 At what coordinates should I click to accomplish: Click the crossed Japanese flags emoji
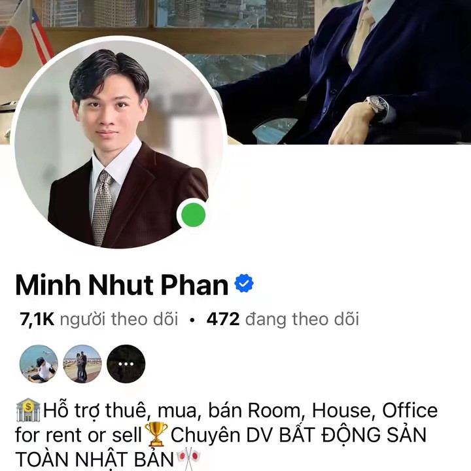click(188, 460)
